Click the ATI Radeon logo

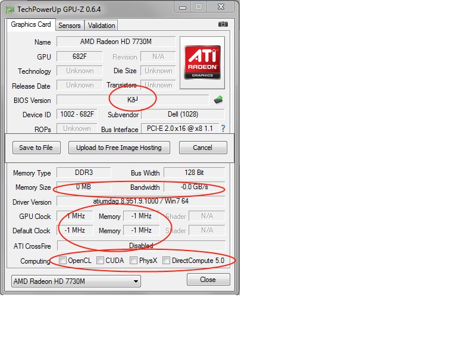pyautogui.click(x=202, y=62)
